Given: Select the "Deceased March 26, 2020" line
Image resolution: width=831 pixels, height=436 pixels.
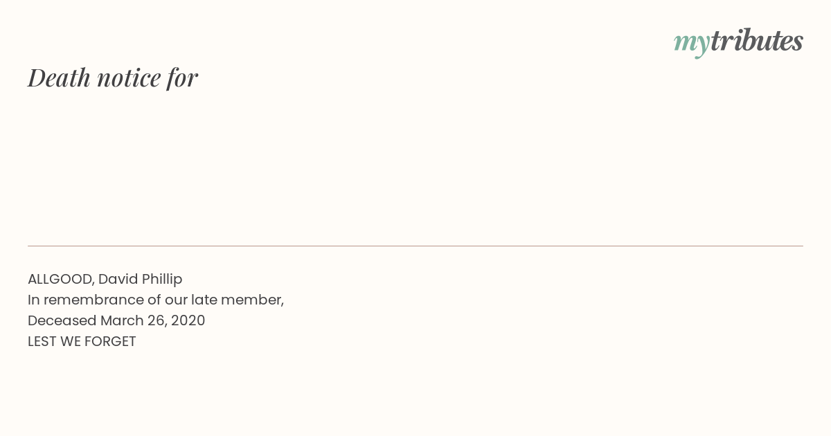Looking at the screenshot, I should pos(116,320).
